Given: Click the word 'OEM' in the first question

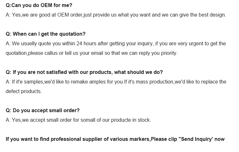Looking at the screenshot, I should pyautogui.click(x=47, y=5).
